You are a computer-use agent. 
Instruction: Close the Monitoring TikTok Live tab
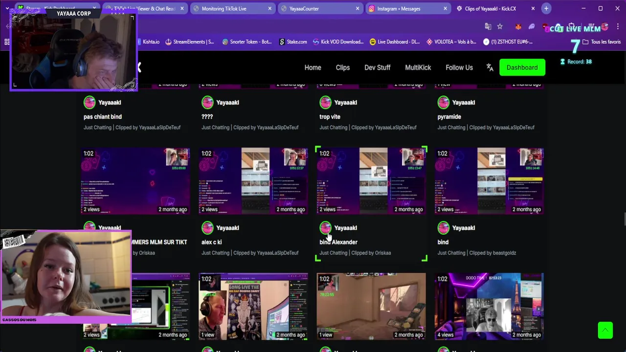269,9
